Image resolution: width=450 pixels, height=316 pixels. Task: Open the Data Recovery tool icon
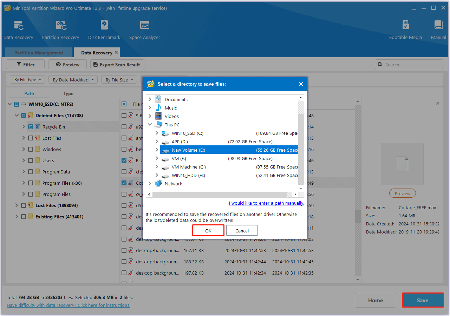tap(19, 26)
